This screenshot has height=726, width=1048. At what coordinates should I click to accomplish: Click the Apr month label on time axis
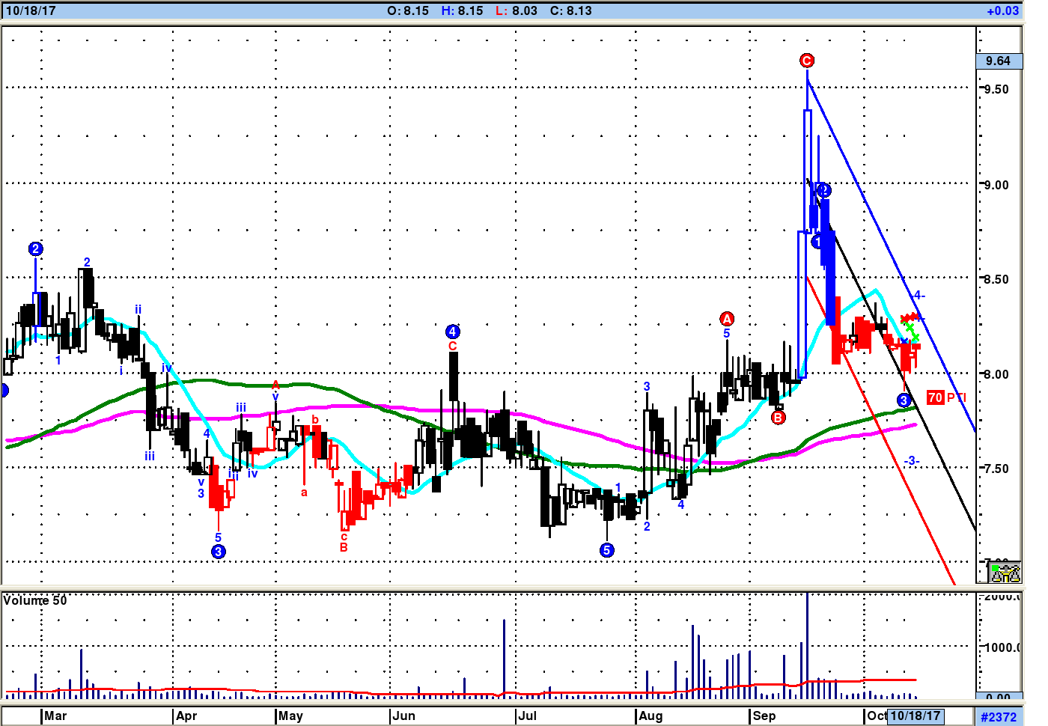tap(186, 716)
